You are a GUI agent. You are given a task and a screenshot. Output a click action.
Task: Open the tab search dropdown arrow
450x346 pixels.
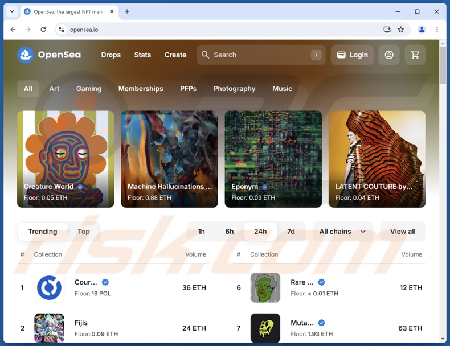tap(12, 11)
